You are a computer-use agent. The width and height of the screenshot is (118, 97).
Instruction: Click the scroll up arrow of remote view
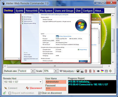pyautogui.click(x=113, y=15)
